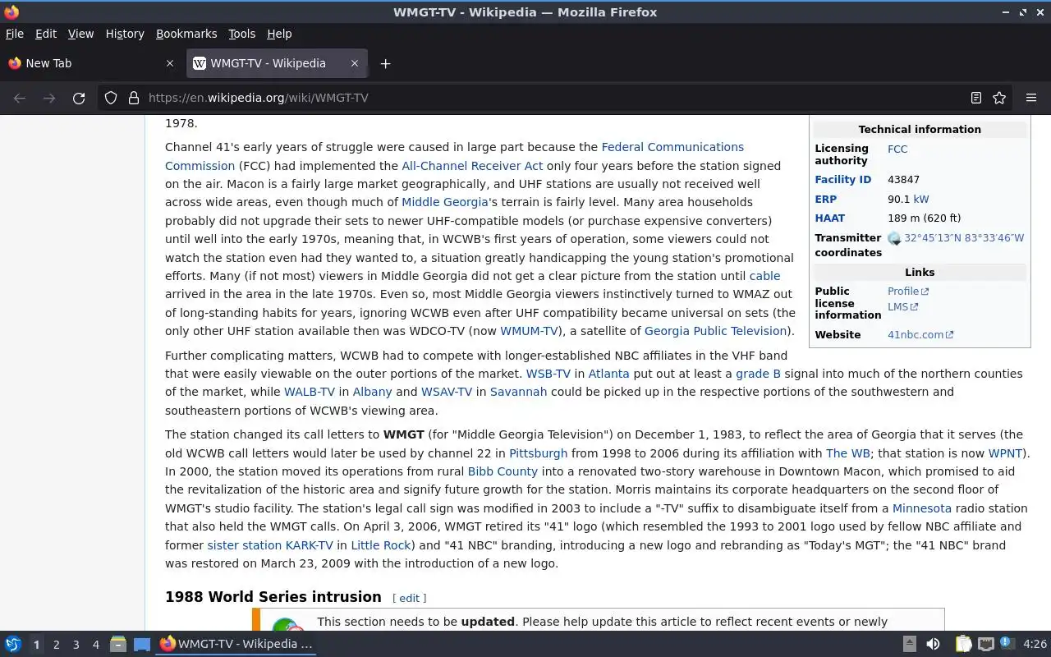Screen dimensions: 1051x657
Task: Open the Edit menu
Action: pos(46,34)
